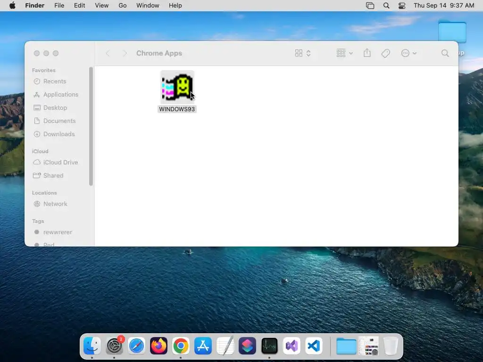Screen dimensions: 483x362
Task: Open Documents in the sidebar
Action: [59, 121]
